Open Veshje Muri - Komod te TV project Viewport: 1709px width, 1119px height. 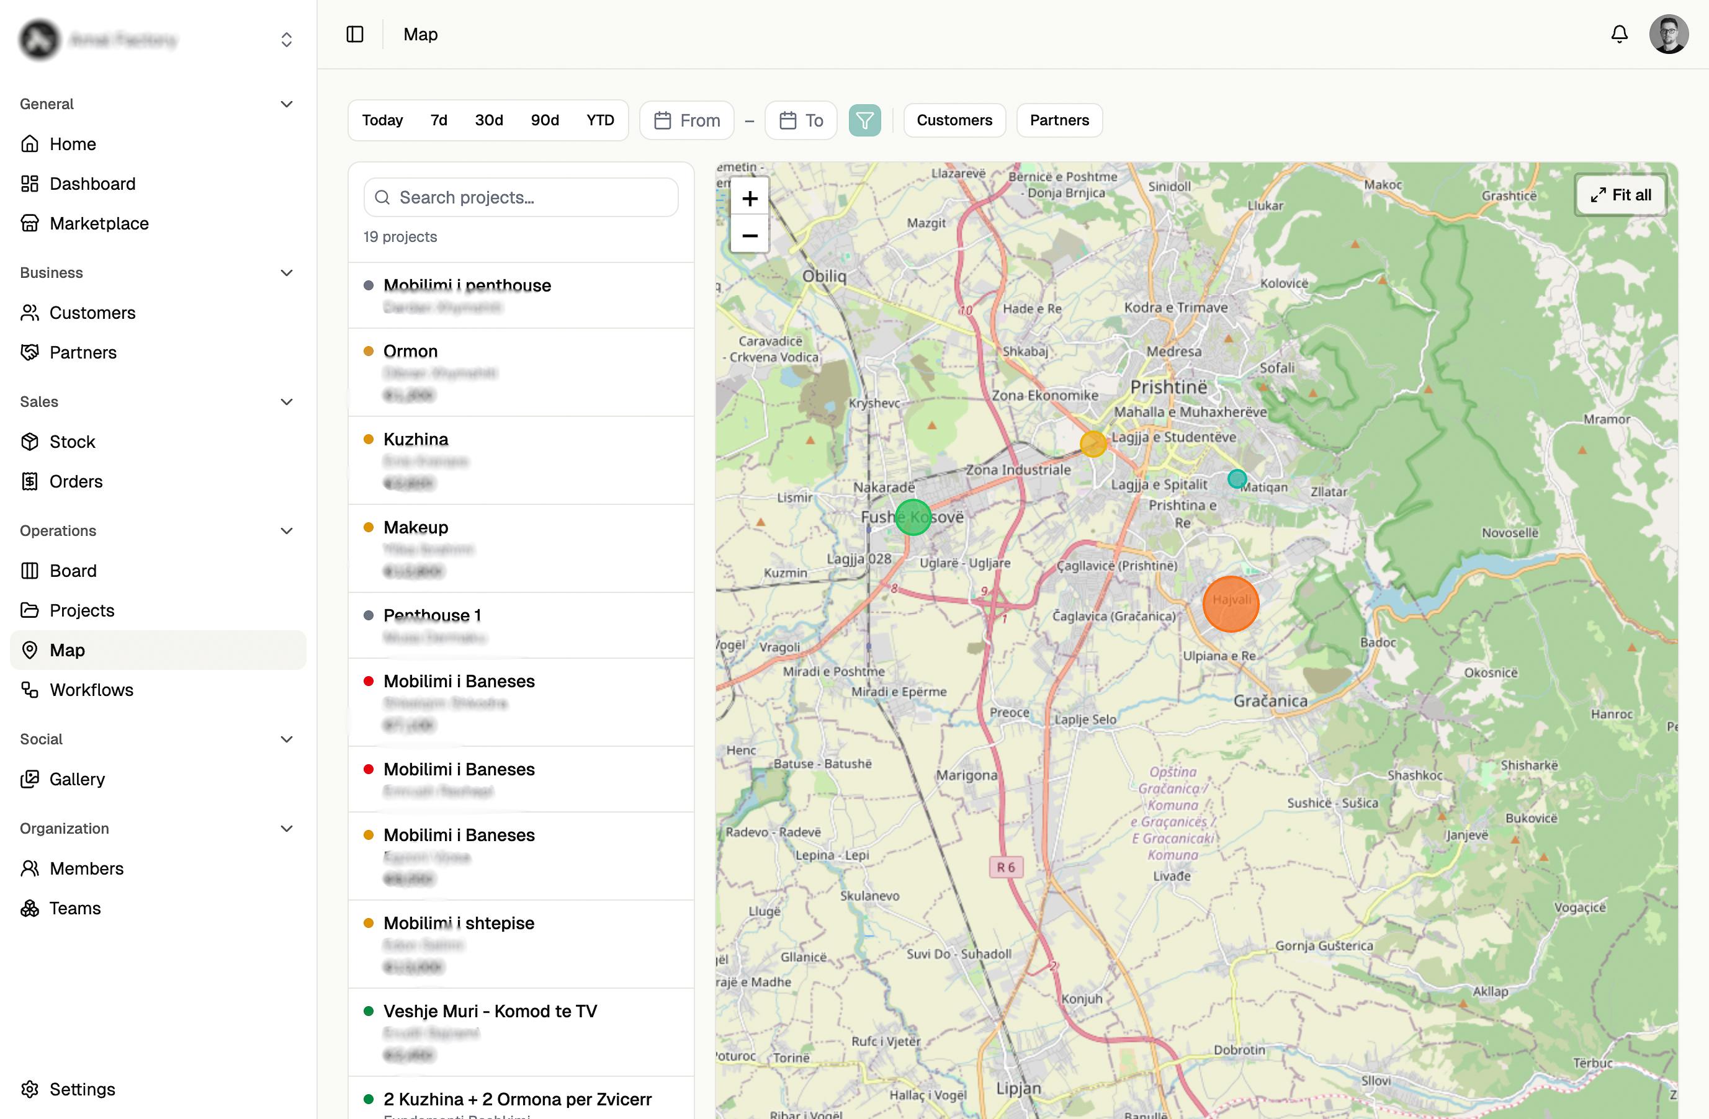(521, 1032)
